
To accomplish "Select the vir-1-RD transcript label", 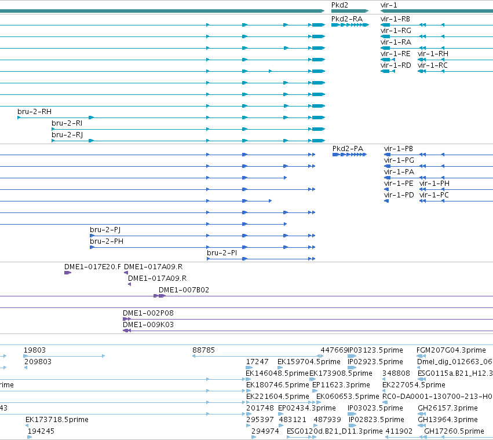I will click(396, 65).
